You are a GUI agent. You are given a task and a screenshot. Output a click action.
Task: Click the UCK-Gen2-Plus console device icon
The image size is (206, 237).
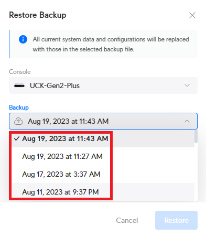click(x=19, y=85)
